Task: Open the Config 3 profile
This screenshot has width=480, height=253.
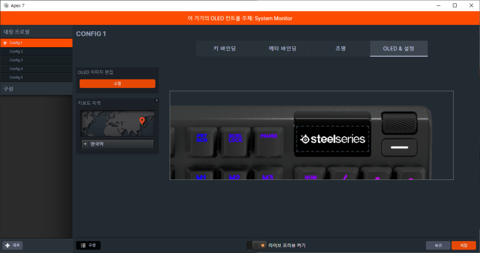Action: click(36, 60)
